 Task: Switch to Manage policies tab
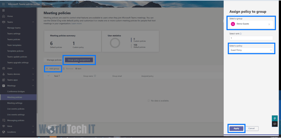[x=54, y=60]
